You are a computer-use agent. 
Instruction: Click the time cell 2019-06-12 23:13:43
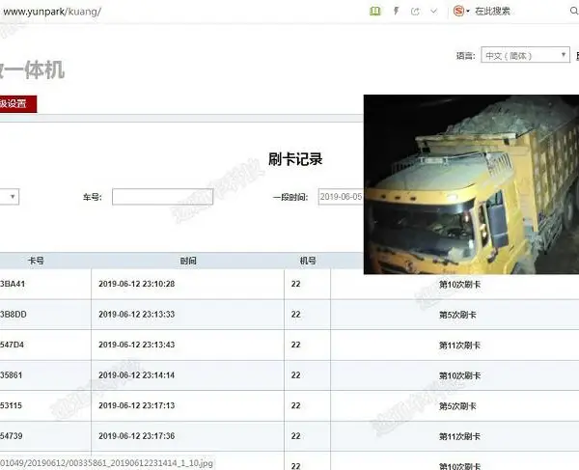click(x=137, y=345)
